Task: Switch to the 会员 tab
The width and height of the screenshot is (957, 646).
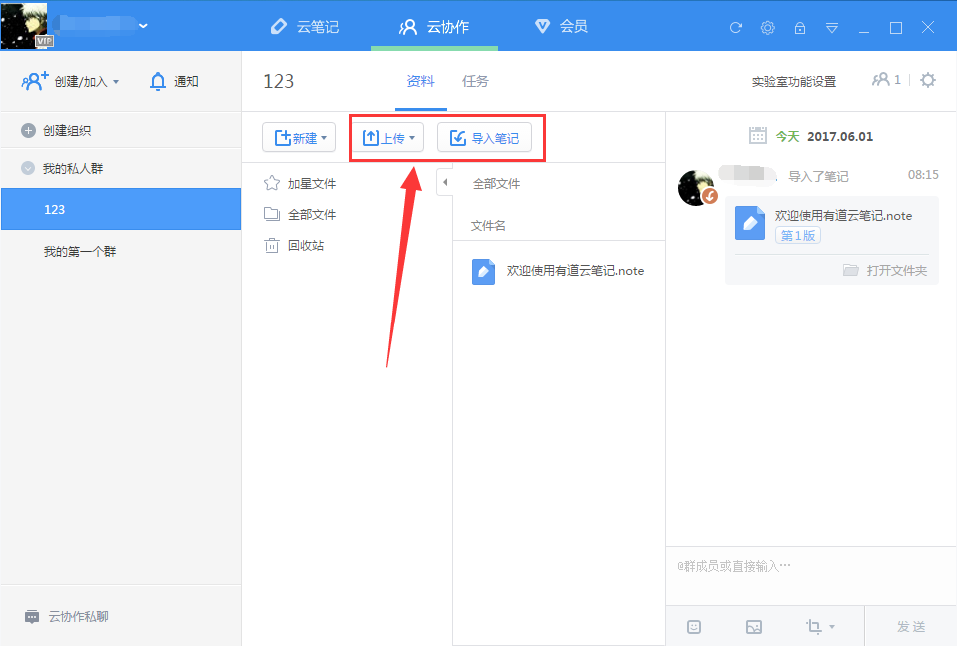Action: pyautogui.click(x=559, y=27)
